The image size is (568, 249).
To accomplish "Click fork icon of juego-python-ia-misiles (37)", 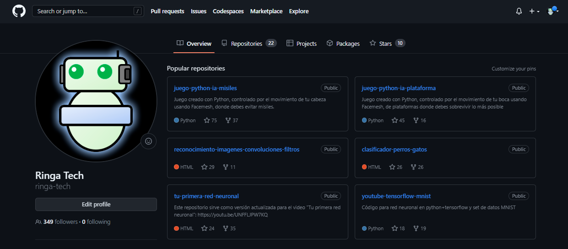I will click(227, 120).
